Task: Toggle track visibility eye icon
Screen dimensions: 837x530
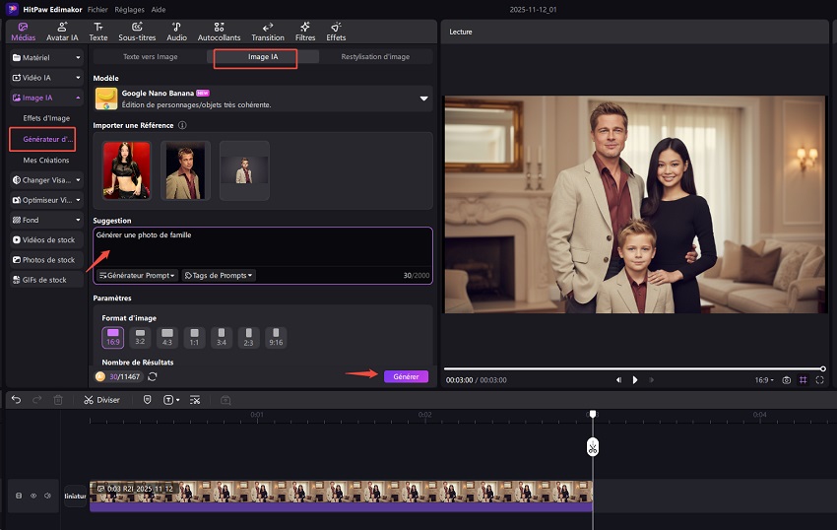Action: [x=32, y=496]
